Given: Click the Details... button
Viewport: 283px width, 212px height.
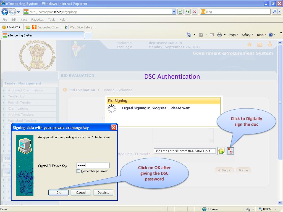Looking at the screenshot, I should pos(103,192).
